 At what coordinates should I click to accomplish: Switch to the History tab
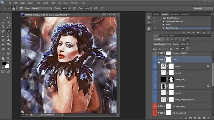(x=156, y=15)
